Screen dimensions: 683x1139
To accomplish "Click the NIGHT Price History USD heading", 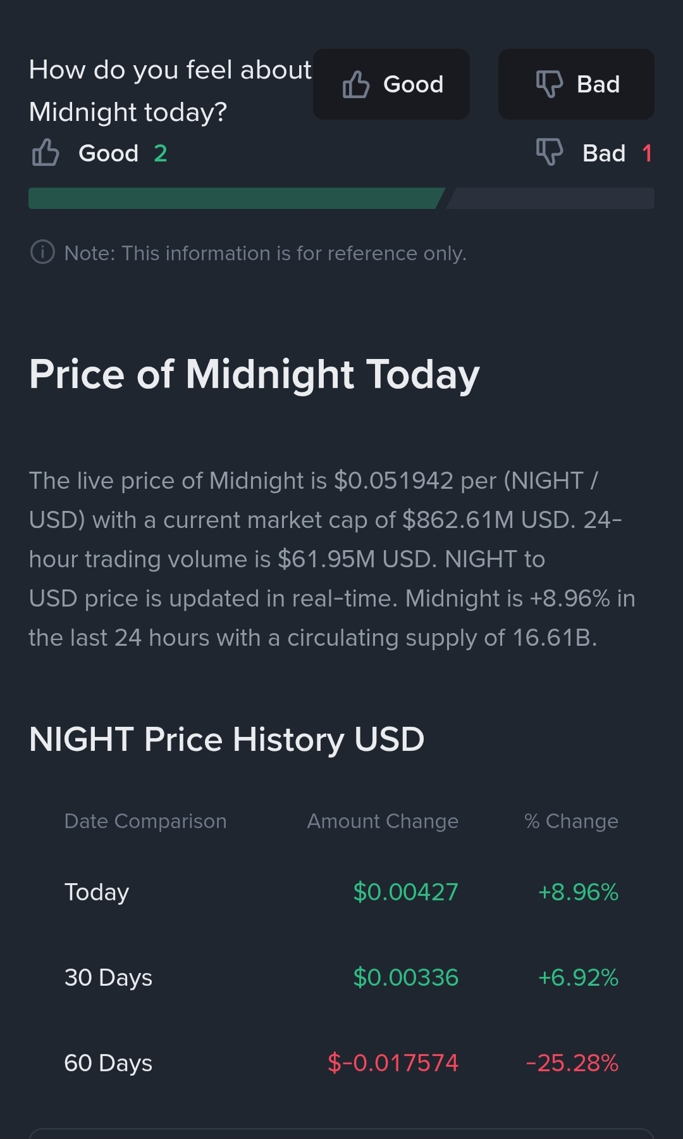I will 226,739.
